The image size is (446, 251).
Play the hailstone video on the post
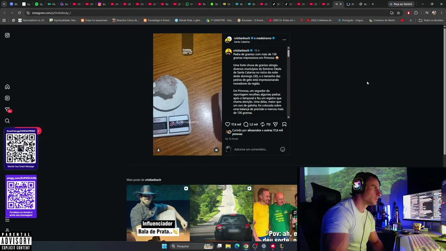(187, 94)
